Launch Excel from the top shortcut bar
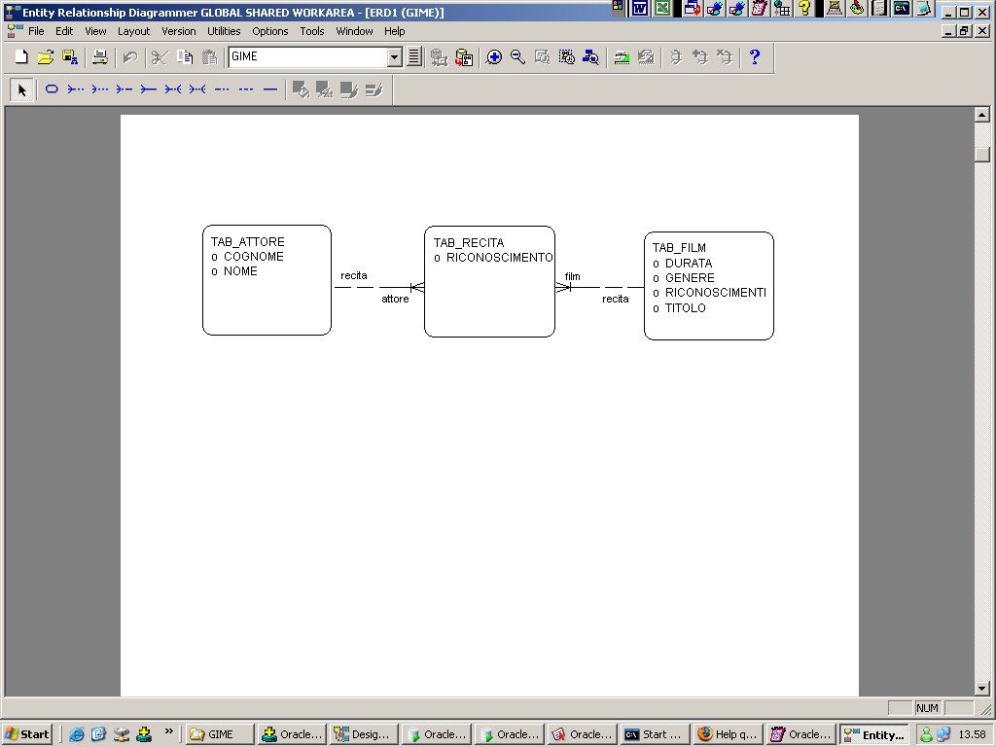Image resolution: width=996 pixels, height=747 pixels. [662, 8]
